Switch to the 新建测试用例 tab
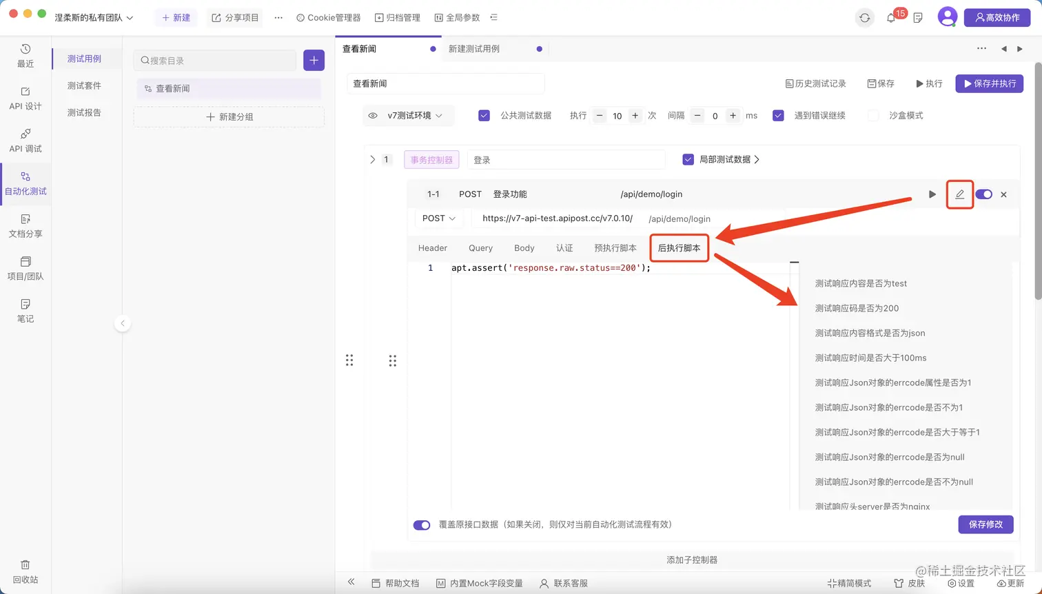Screen dimensions: 1042x594 coord(474,49)
